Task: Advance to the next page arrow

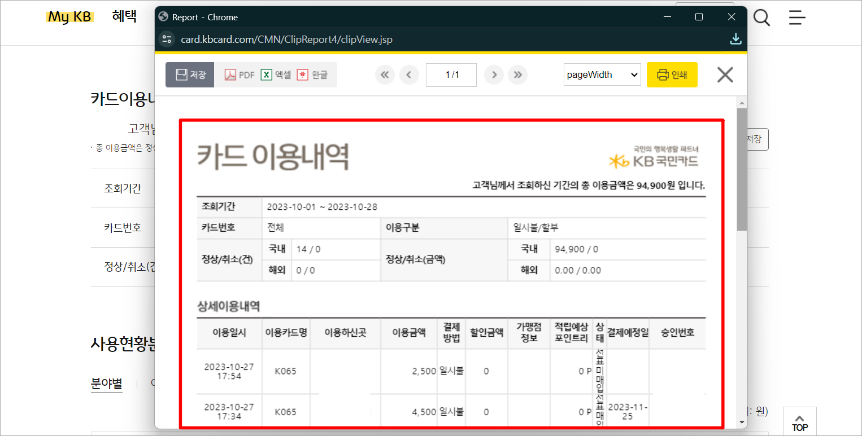Action: pos(494,74)
